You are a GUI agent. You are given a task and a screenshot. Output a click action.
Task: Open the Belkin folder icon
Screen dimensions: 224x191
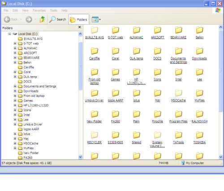(x=199, y=30)
